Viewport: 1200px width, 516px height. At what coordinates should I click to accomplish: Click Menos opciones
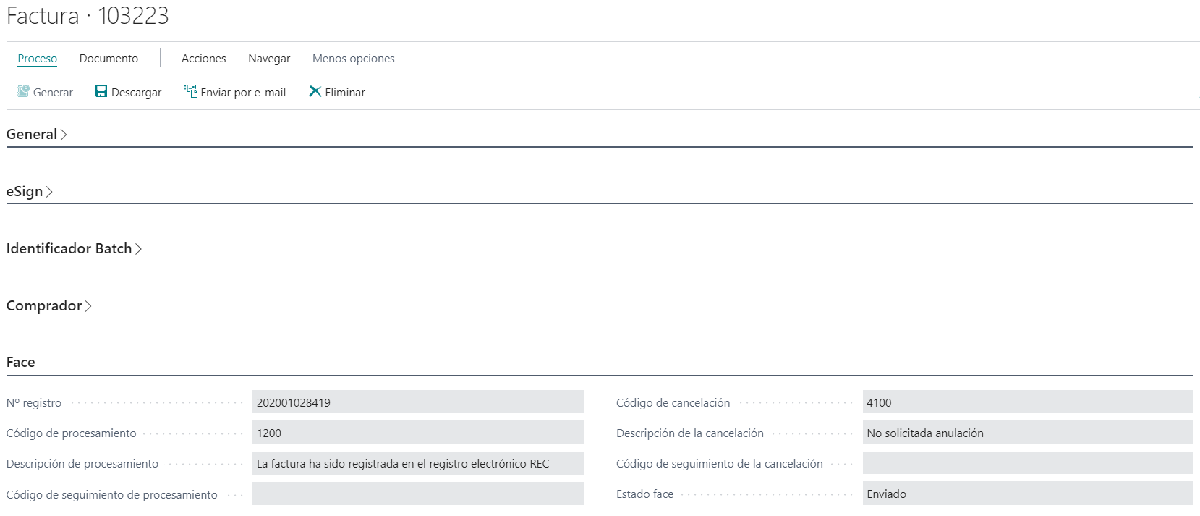pos(353,58)
